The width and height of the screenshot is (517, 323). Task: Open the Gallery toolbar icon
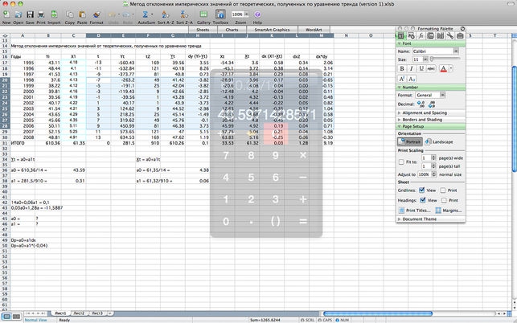coord(203,14)
